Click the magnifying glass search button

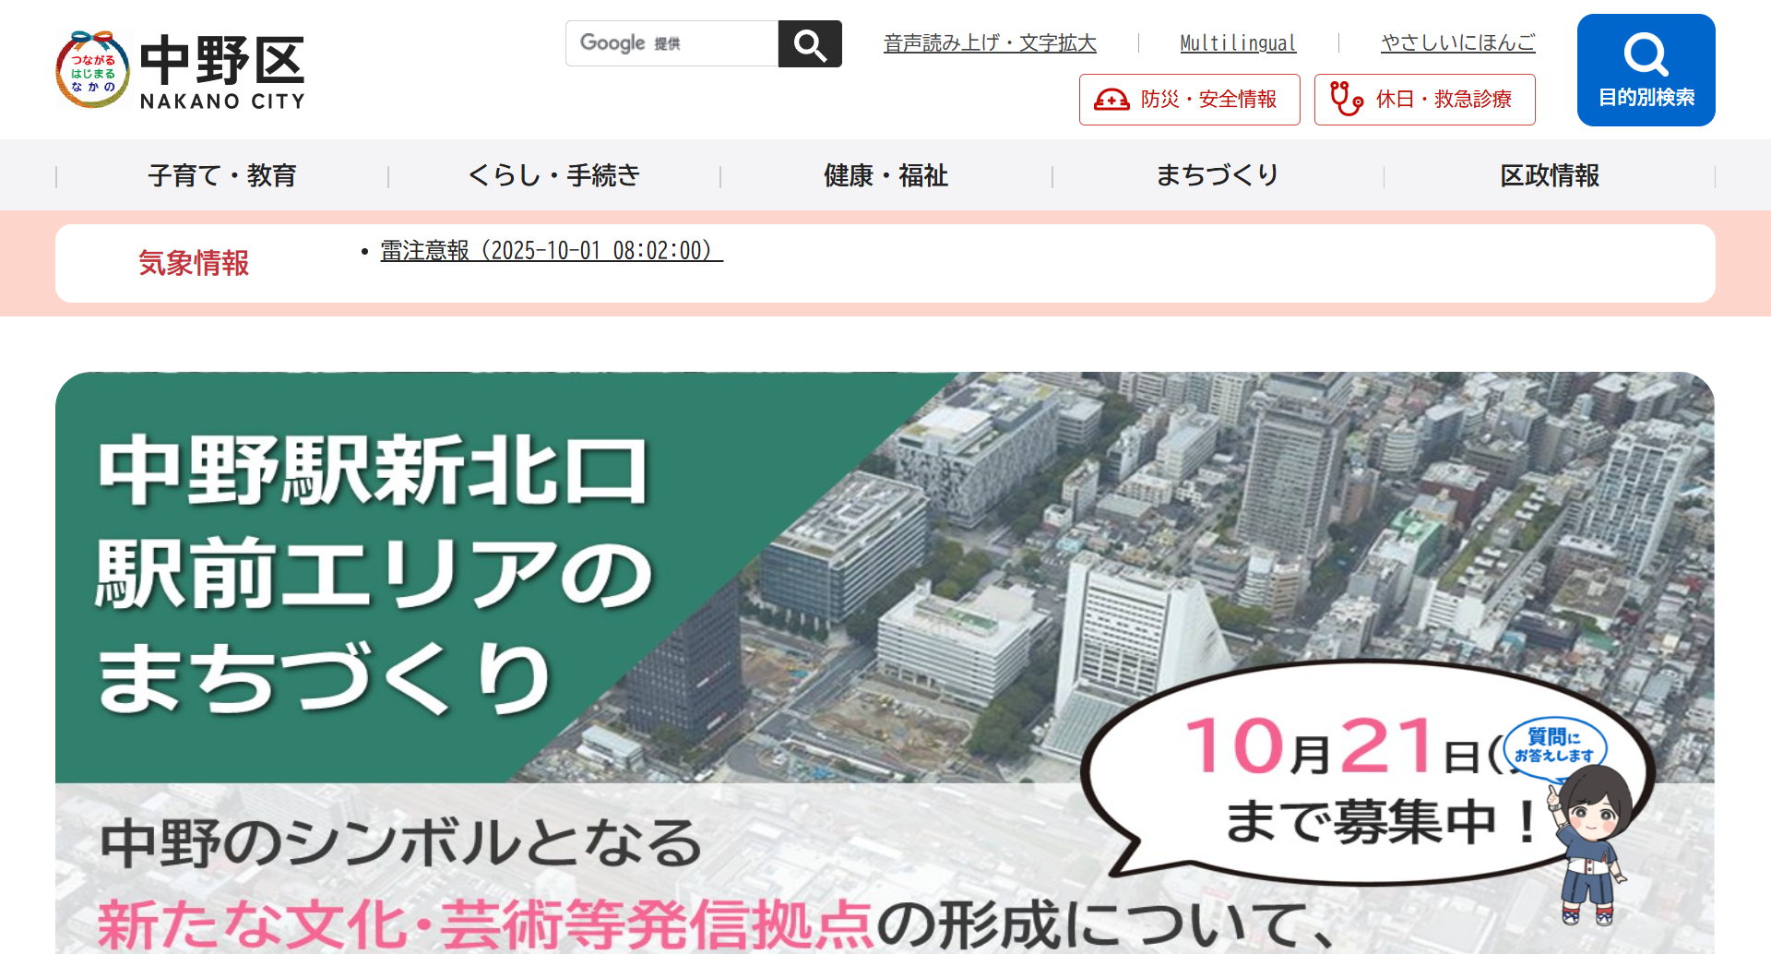(809, 44)
